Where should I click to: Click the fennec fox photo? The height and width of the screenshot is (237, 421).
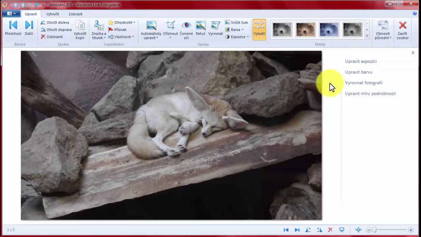tap(171, 135)
